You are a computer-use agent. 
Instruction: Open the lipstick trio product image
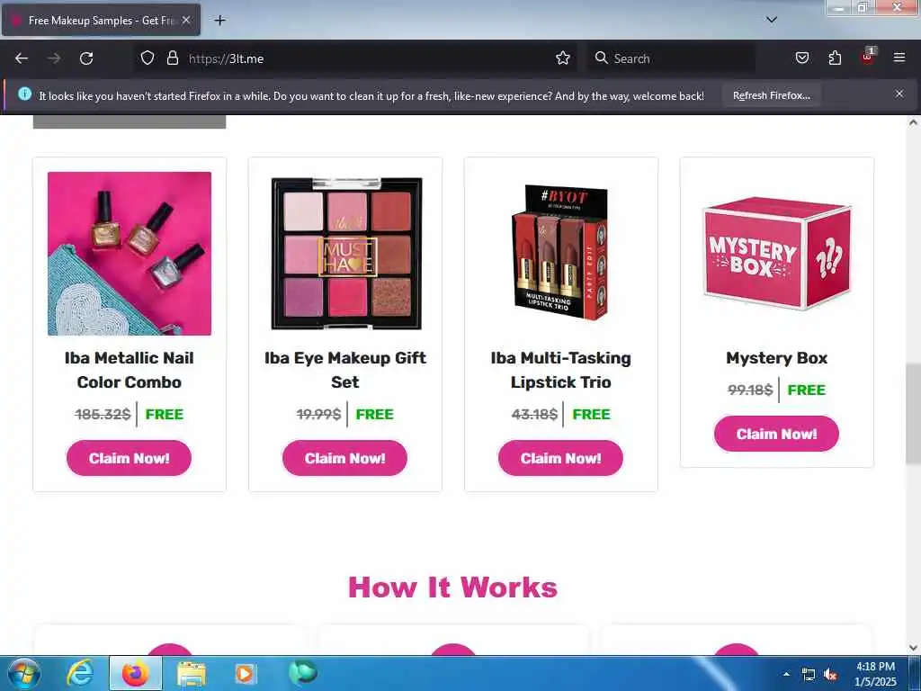click(560, 252)
